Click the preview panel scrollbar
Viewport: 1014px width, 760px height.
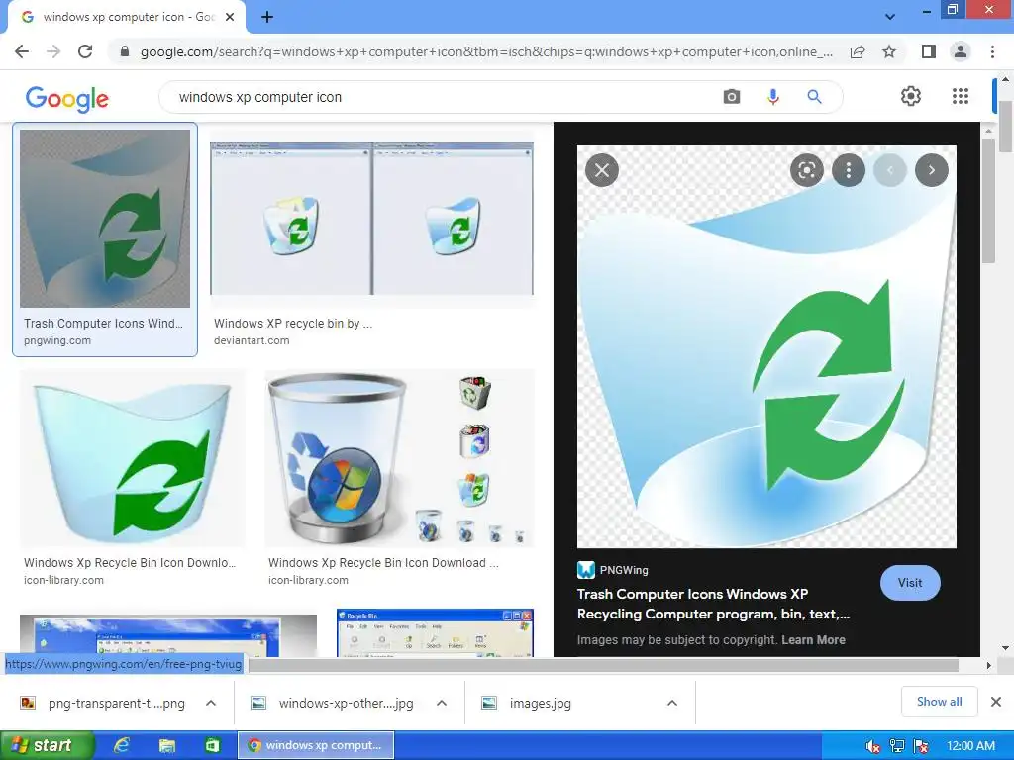point(988,200)
